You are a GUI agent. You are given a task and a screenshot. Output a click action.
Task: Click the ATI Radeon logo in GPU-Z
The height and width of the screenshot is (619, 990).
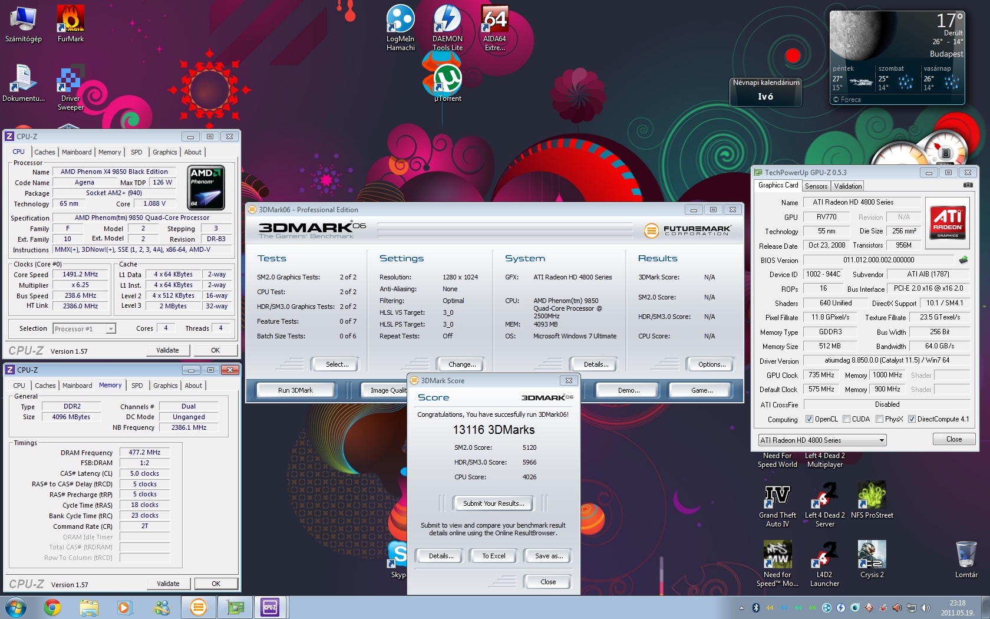coord(947,222)
